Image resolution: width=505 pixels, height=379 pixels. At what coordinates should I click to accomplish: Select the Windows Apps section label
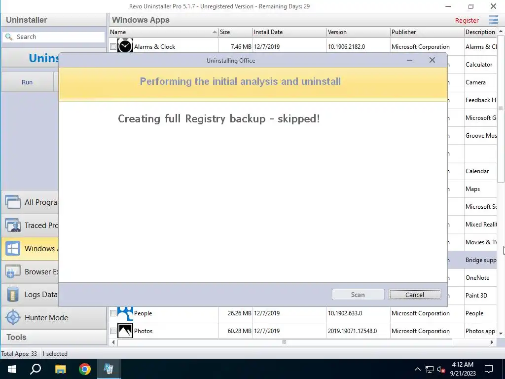coord(41,249)
